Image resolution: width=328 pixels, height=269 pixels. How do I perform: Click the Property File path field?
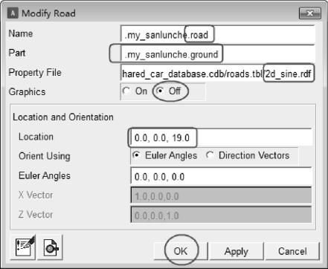(x=218, y=74)
